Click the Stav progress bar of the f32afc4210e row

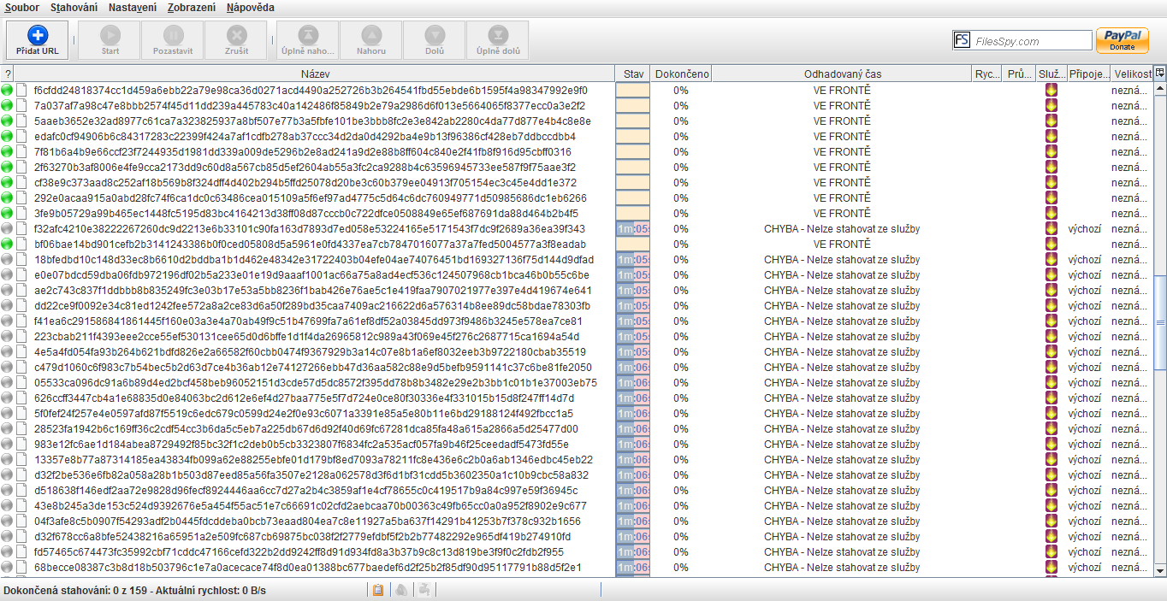pos(633,229)
